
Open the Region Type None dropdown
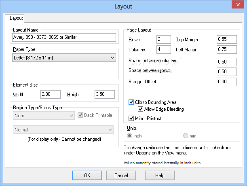click(x=44, y=116)
